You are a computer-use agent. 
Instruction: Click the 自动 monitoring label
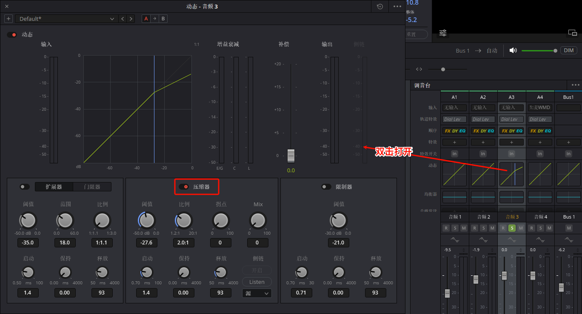tap(492, 50)
